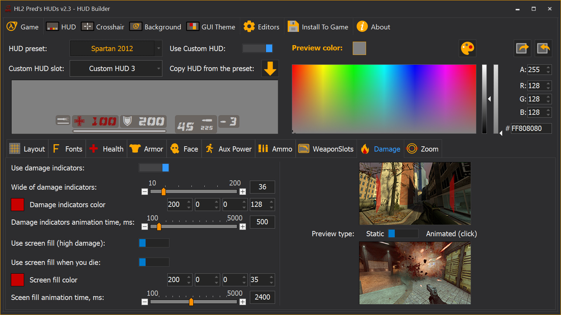The height and width of the screenshot is (315, 561).
Task: Switch to the WeaponSlots tab
Action: [x=326, y=149]
